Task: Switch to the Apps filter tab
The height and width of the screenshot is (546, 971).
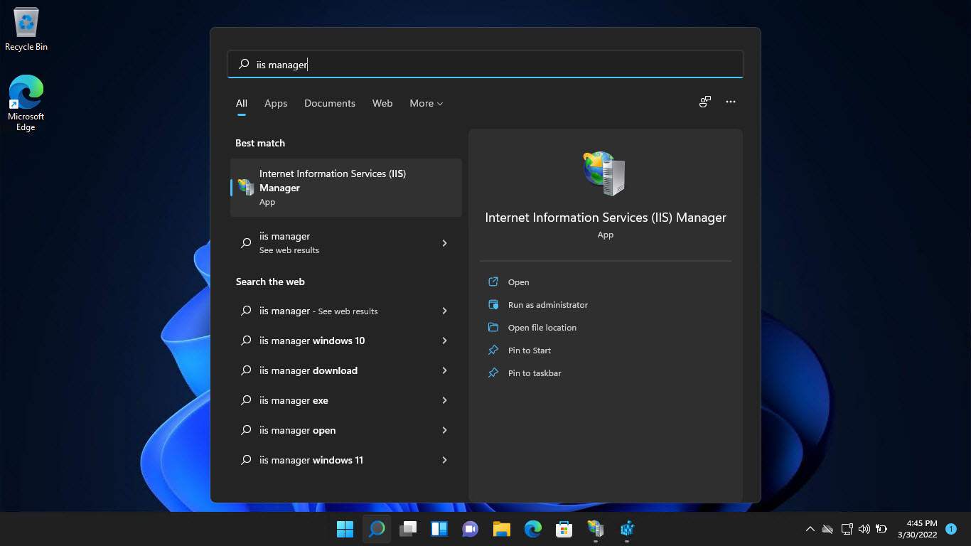Action: 276,103
